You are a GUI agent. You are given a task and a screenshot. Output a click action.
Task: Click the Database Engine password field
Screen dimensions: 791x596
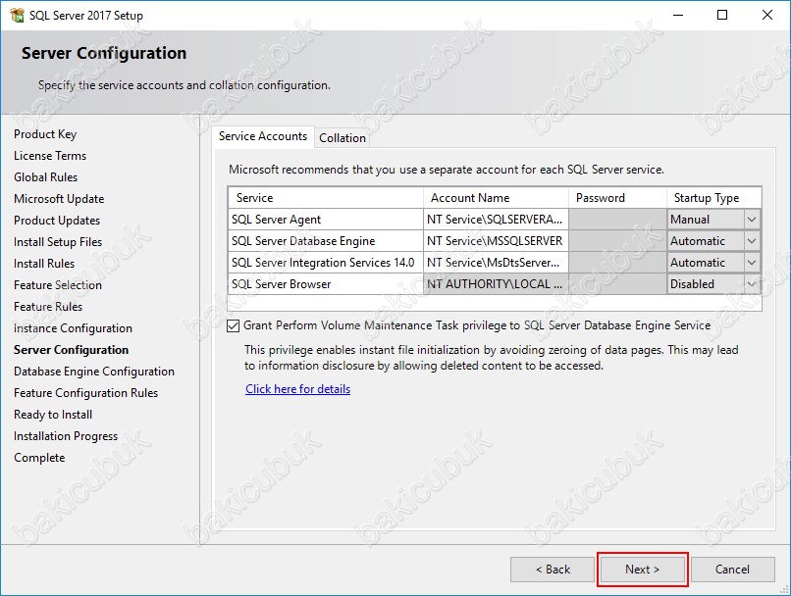pos(617,241)
